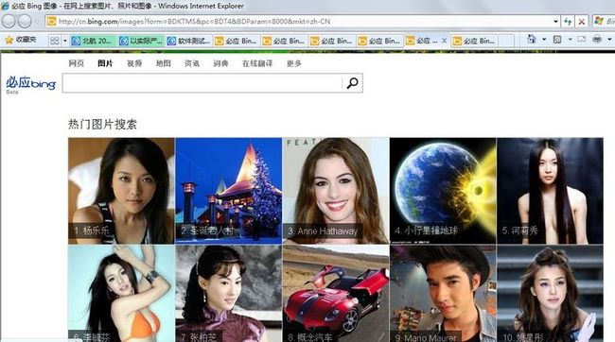Select the 图片 search category
615x342 pixels.
[x=105, y=63]
